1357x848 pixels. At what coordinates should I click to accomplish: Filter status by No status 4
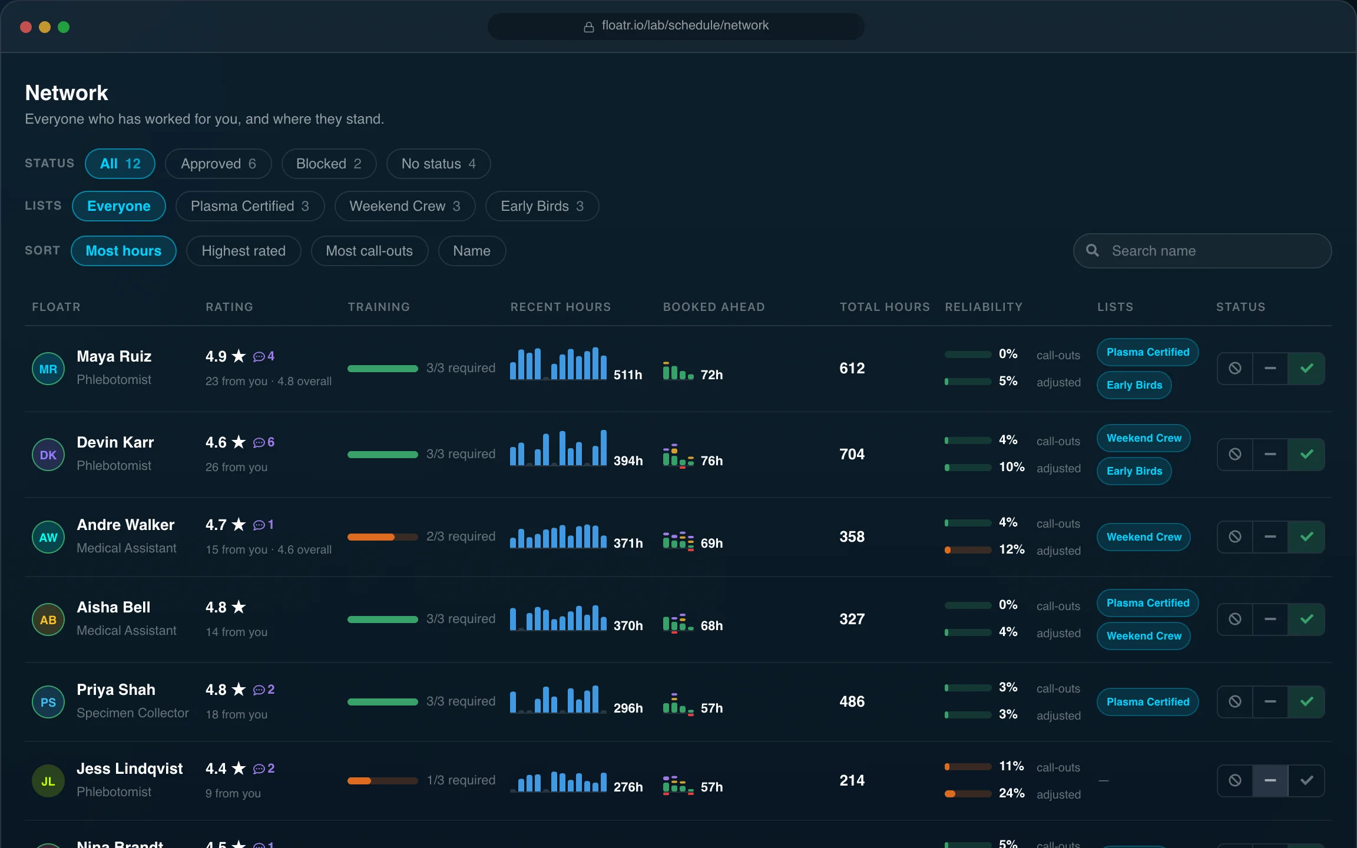(438, 164)
